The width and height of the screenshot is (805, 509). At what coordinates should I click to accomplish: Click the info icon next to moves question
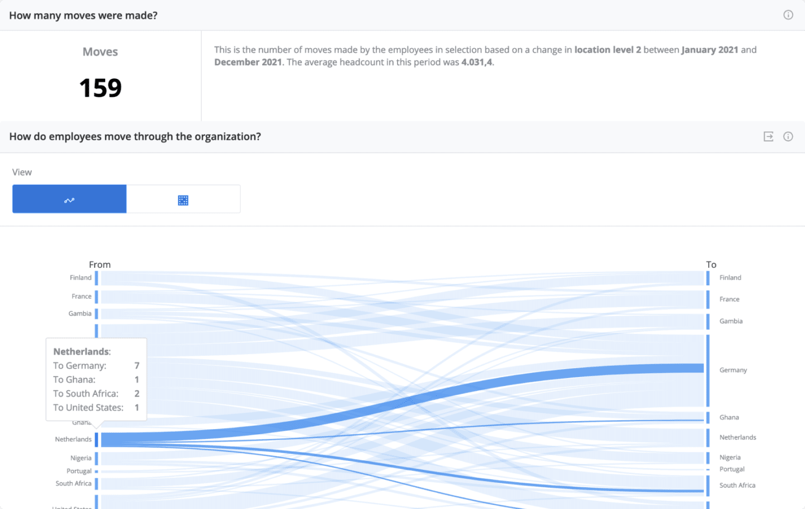(x=788, y=15)
